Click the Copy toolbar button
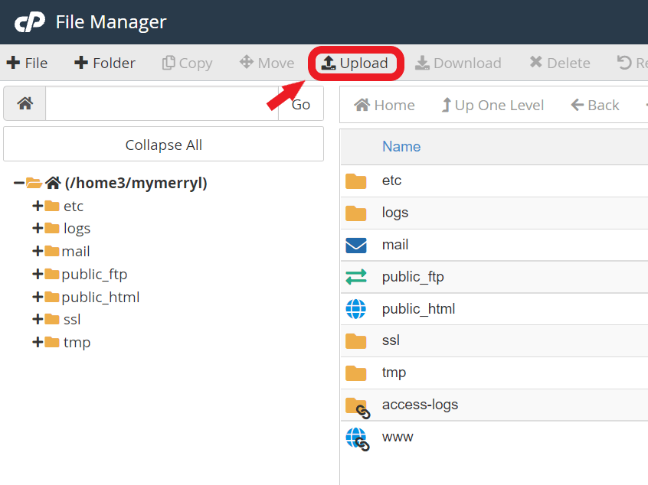Image resolution: width=648 pixels, height=485 pixels. [187, 63]
